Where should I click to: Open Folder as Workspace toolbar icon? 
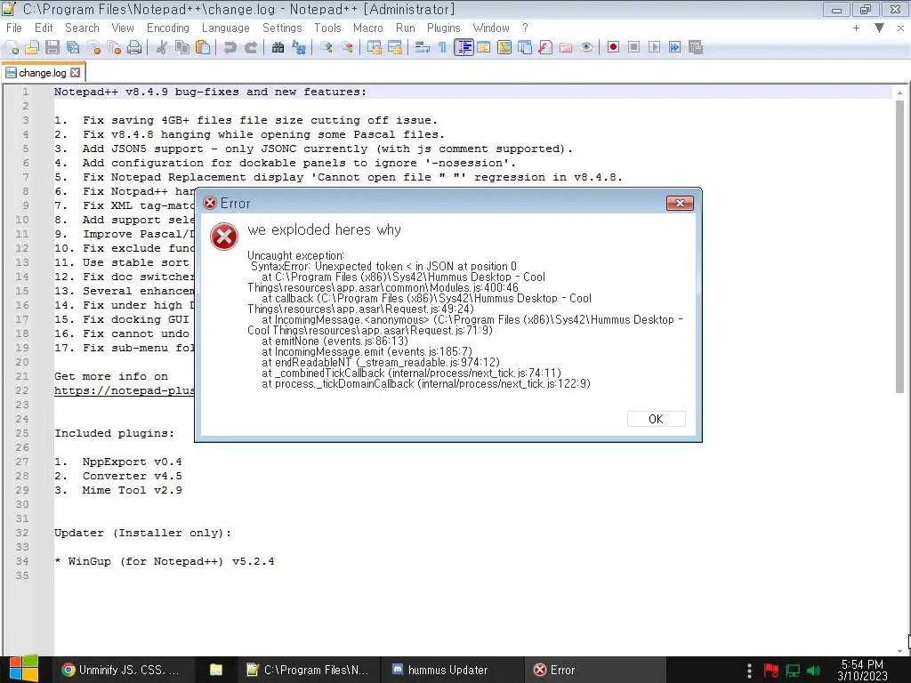click(565, 48)
